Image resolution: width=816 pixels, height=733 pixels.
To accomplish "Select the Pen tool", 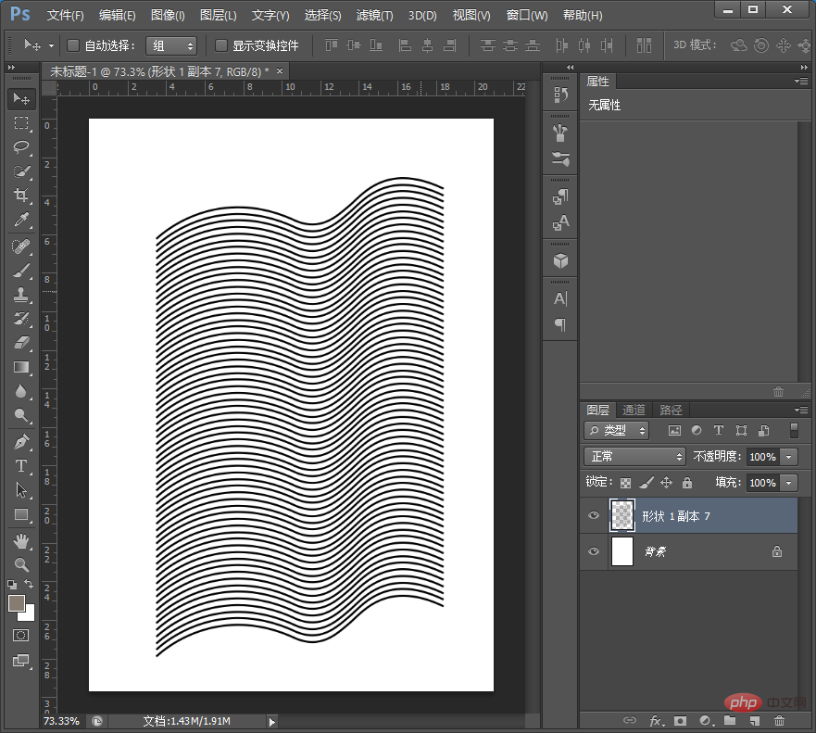I will [21, 442].
